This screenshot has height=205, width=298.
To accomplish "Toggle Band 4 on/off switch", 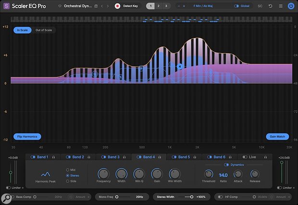I will pos(139,157).
